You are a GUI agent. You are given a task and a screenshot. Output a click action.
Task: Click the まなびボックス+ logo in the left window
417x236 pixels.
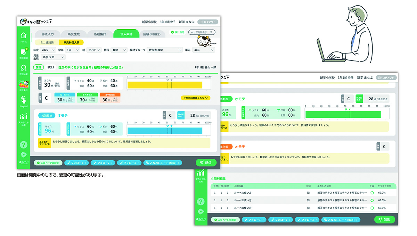[x=36, y=22]
